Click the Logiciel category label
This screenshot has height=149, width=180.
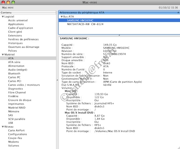point(9,17)
